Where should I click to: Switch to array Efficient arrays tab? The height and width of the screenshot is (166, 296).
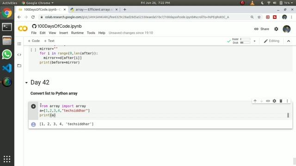tap(94, 9)
